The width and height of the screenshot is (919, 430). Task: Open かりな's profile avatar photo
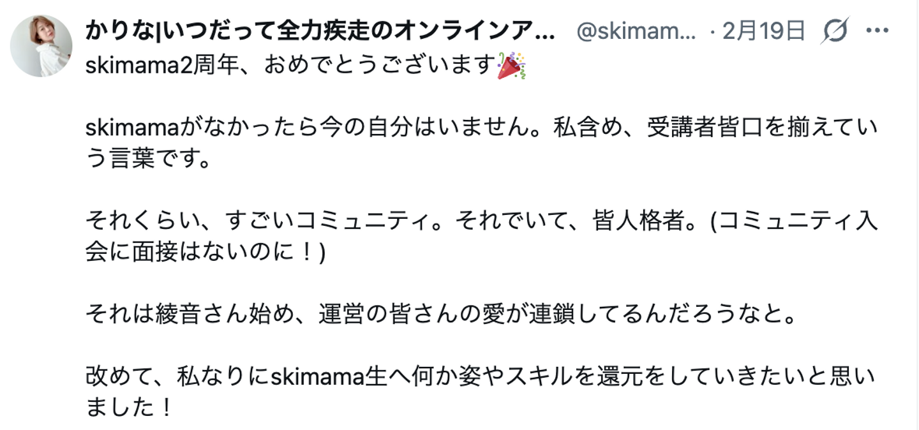(41, 46)
